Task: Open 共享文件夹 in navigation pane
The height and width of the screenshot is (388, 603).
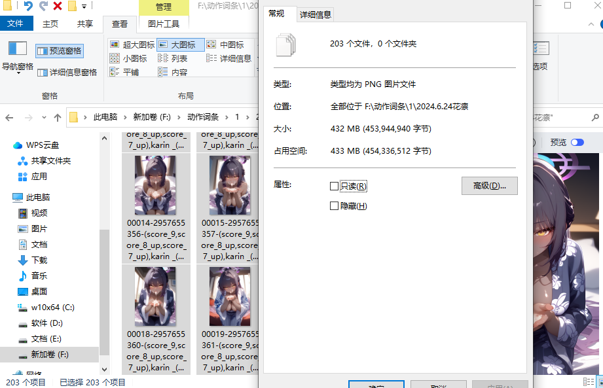Action: 45,161
